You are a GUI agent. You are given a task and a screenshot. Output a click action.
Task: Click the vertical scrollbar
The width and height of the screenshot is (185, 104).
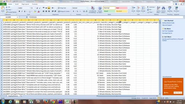coord(160,57)
